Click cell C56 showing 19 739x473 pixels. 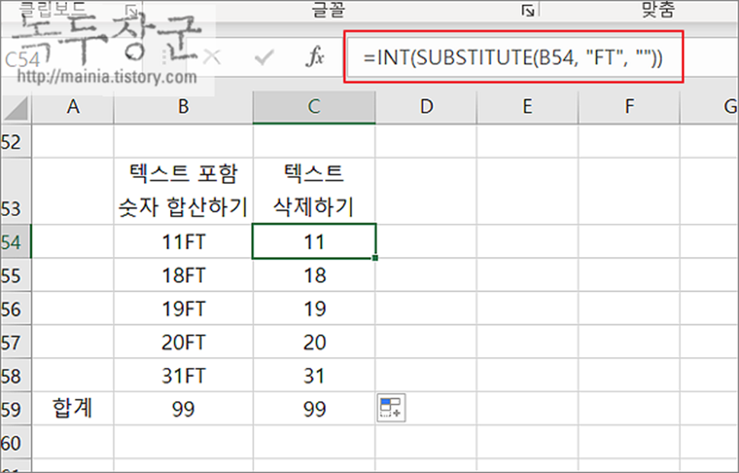314,309
